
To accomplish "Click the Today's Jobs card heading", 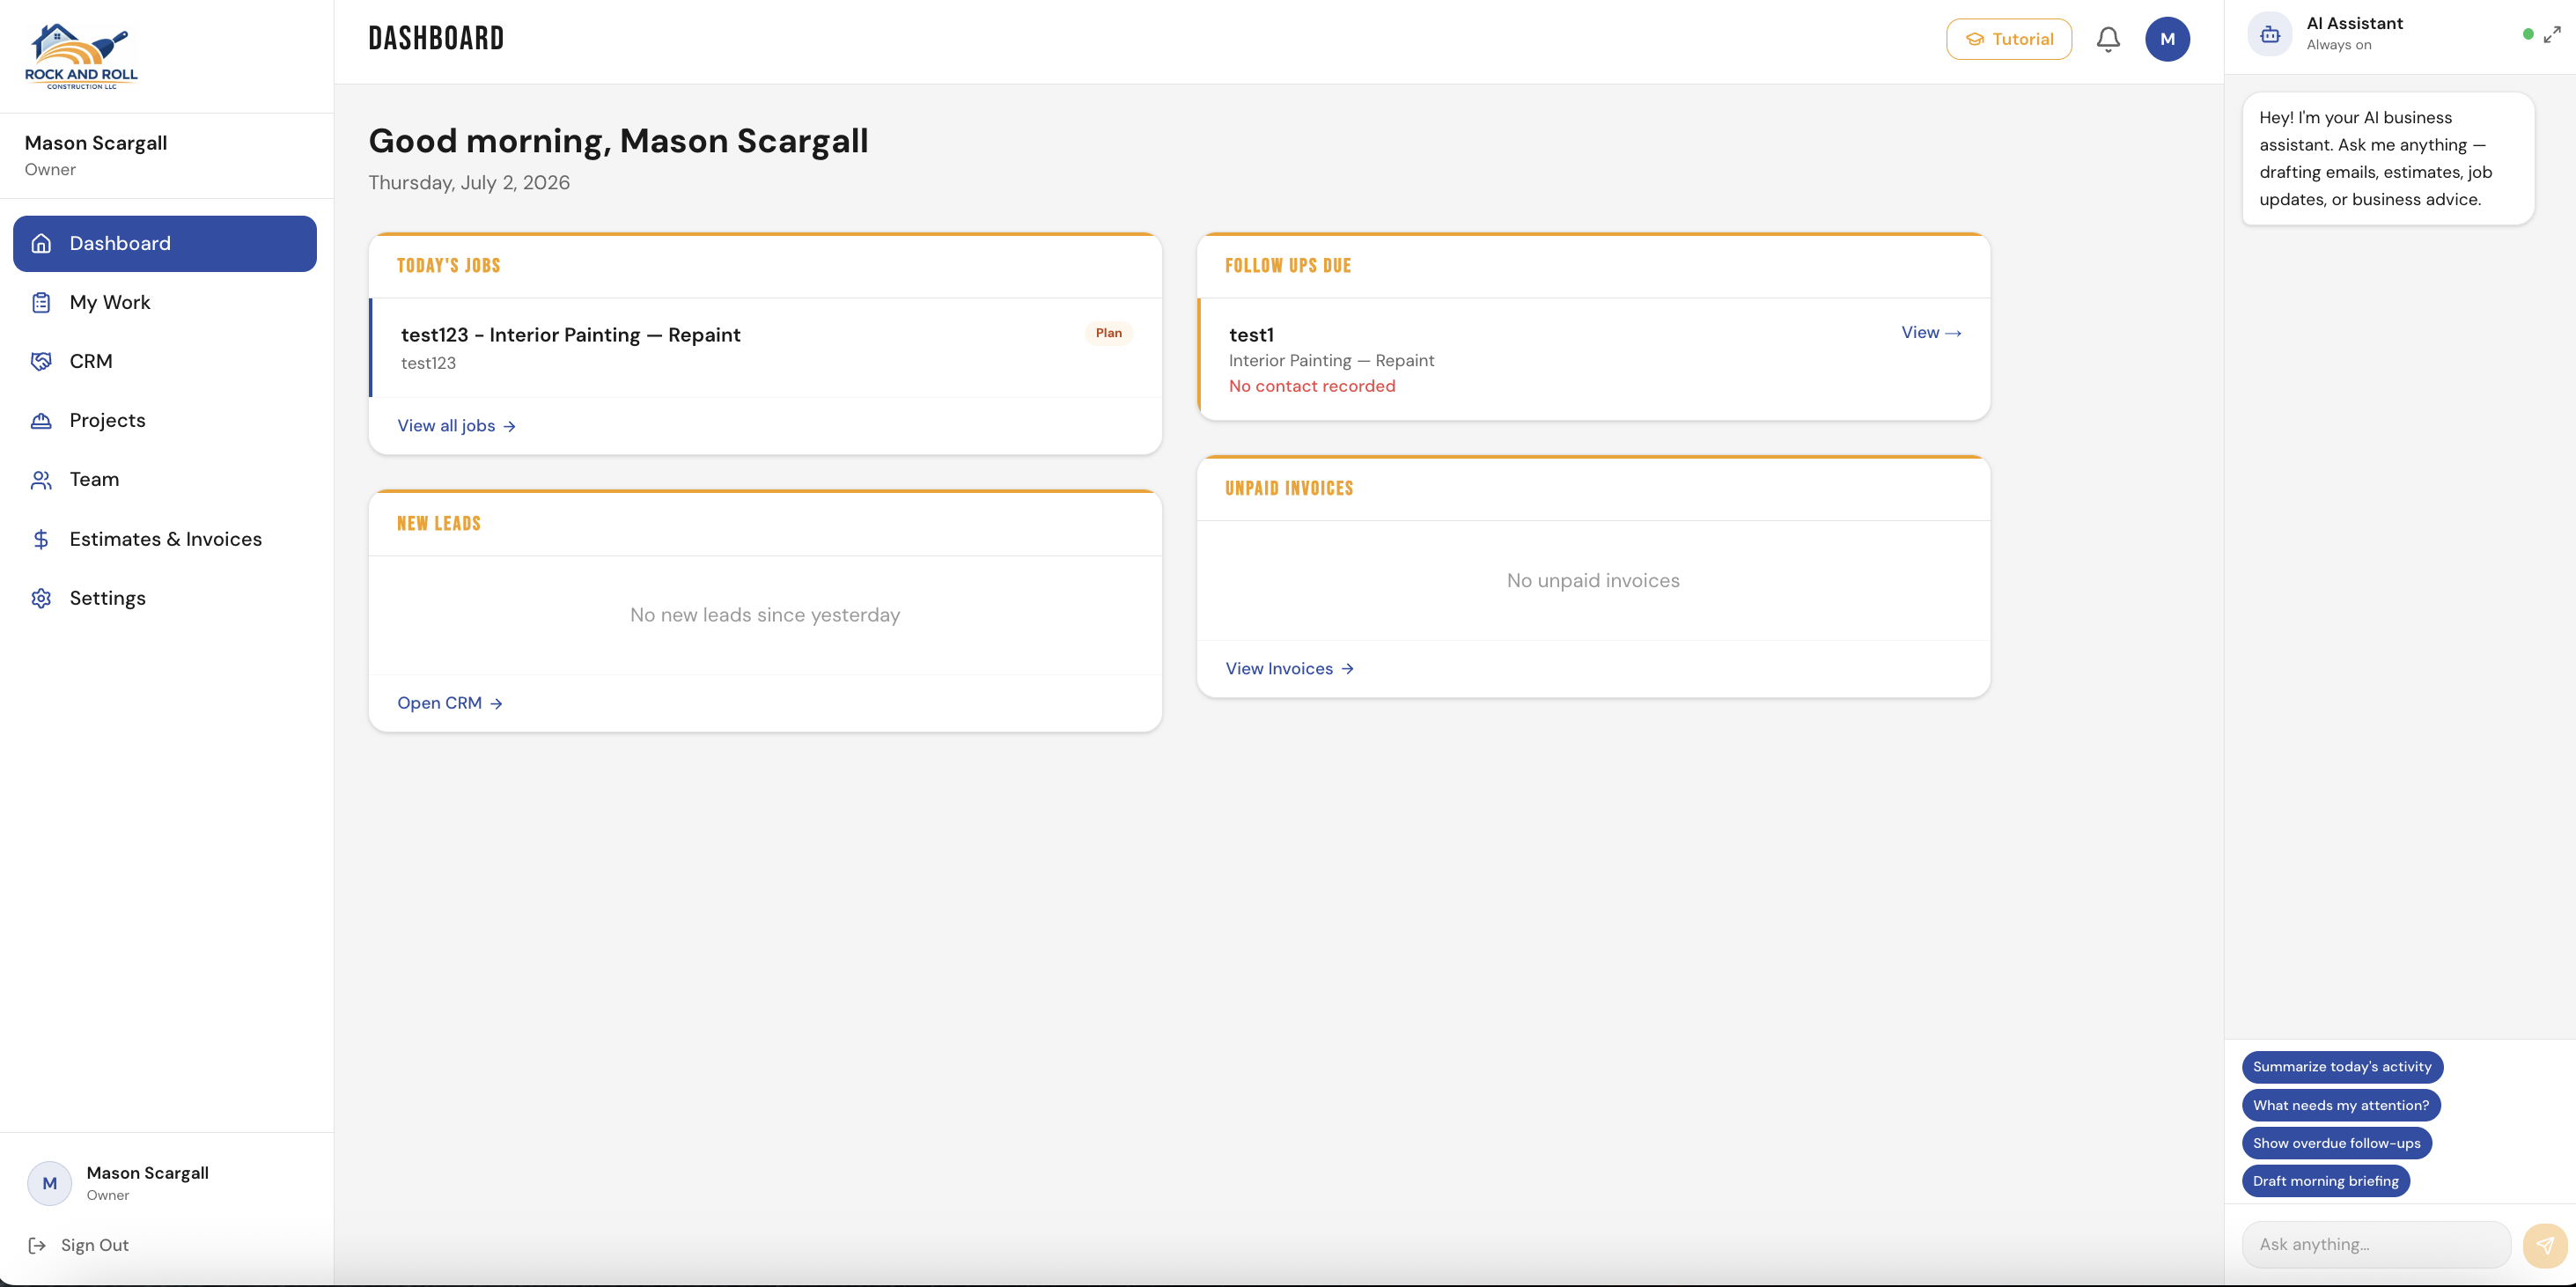I will coord(449,266).
